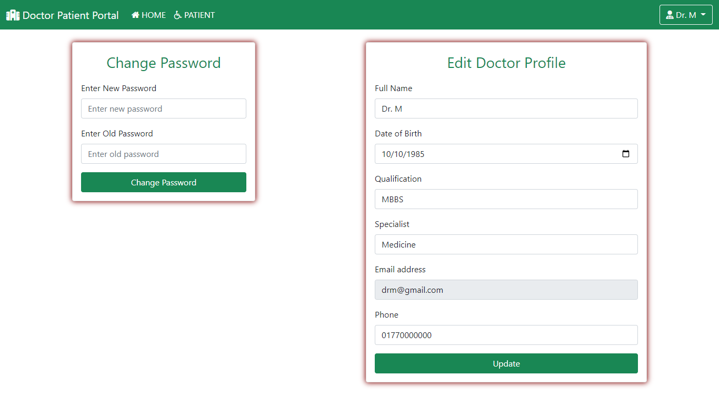Viewport: 719px width, 395px height.
Task: Click the disabled Email address field drm@gmail.com
Action: [506, 290]
